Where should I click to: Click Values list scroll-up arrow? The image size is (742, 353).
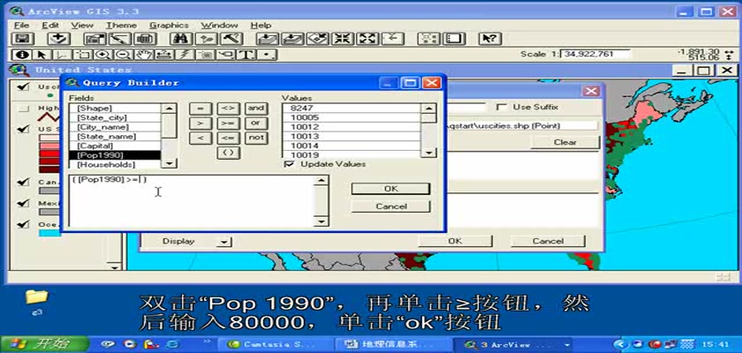(428, 109)
